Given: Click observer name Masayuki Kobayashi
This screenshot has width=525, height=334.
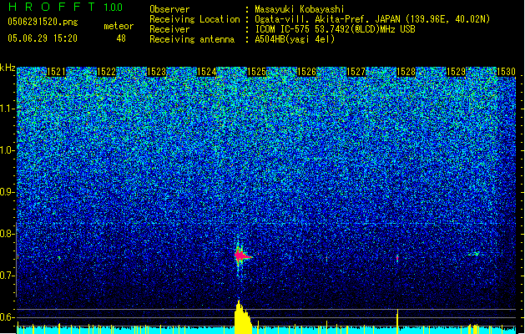Looking at the screenshot, I should 300,9.
